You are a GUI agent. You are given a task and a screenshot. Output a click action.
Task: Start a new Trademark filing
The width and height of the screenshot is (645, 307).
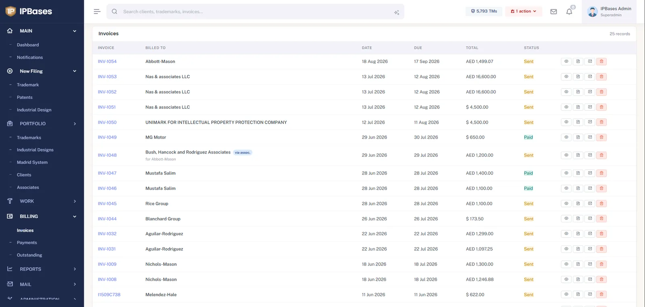28,85
